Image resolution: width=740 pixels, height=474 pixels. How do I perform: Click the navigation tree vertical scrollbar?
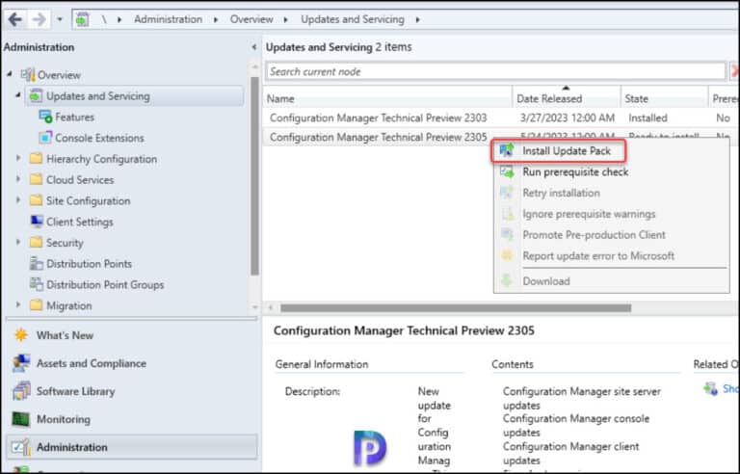tap(254, 176)
